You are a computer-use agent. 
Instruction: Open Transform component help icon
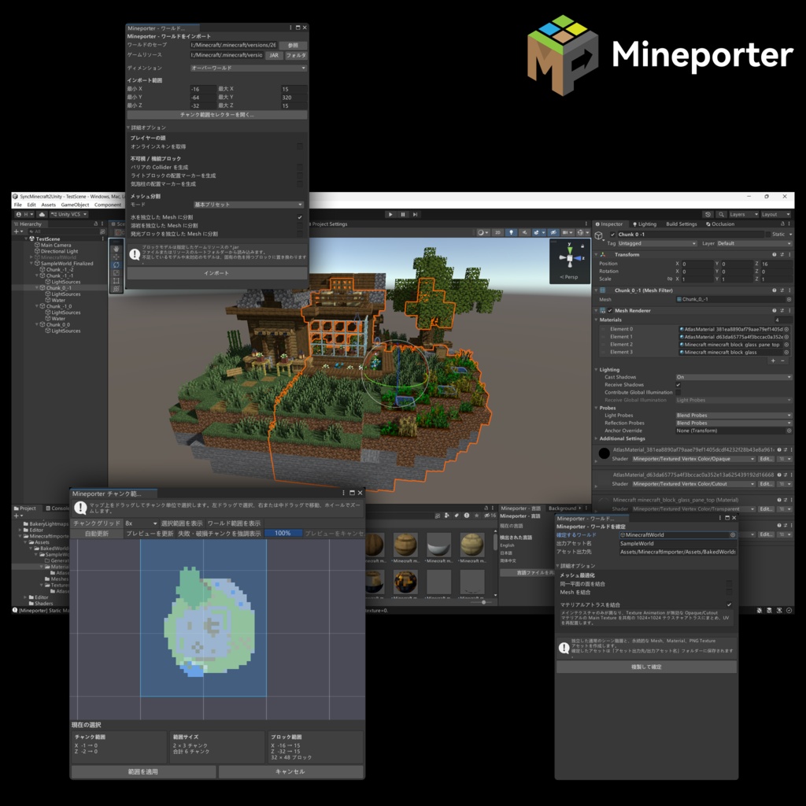775,254
